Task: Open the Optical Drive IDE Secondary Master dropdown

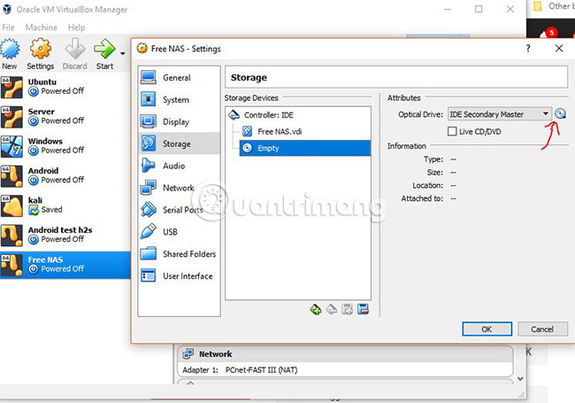Action: click(500, 114)
